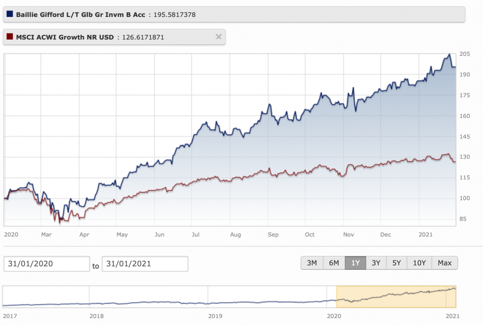Switch chart range to 3M
This screenshot has width=483, height=325.
coord(312,263)
